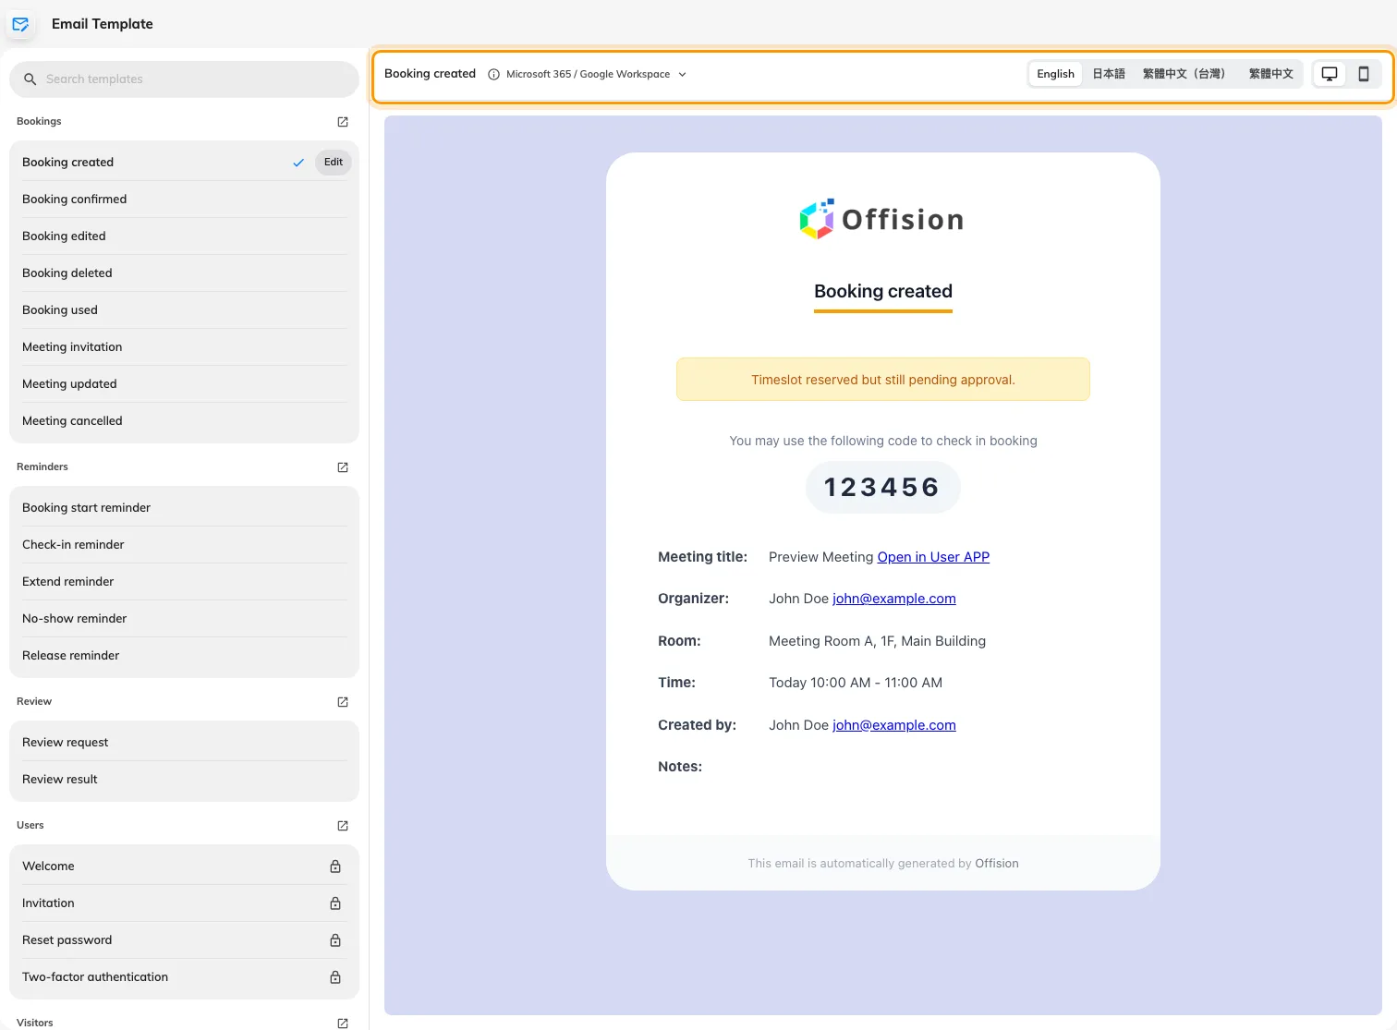Click the lock icon beside Welcome
1397x1030 pixels.
click(x=335, y=866)
